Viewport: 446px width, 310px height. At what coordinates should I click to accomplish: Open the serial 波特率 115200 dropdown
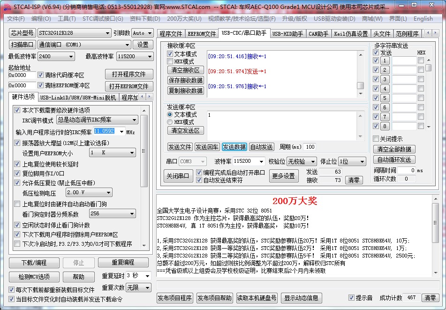261,161
